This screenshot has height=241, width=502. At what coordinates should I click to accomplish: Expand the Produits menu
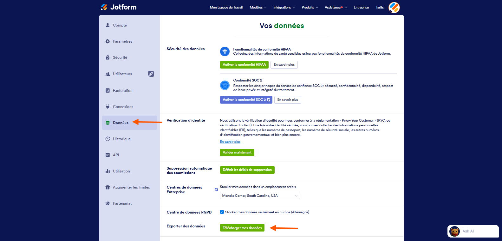pos(310,7)
